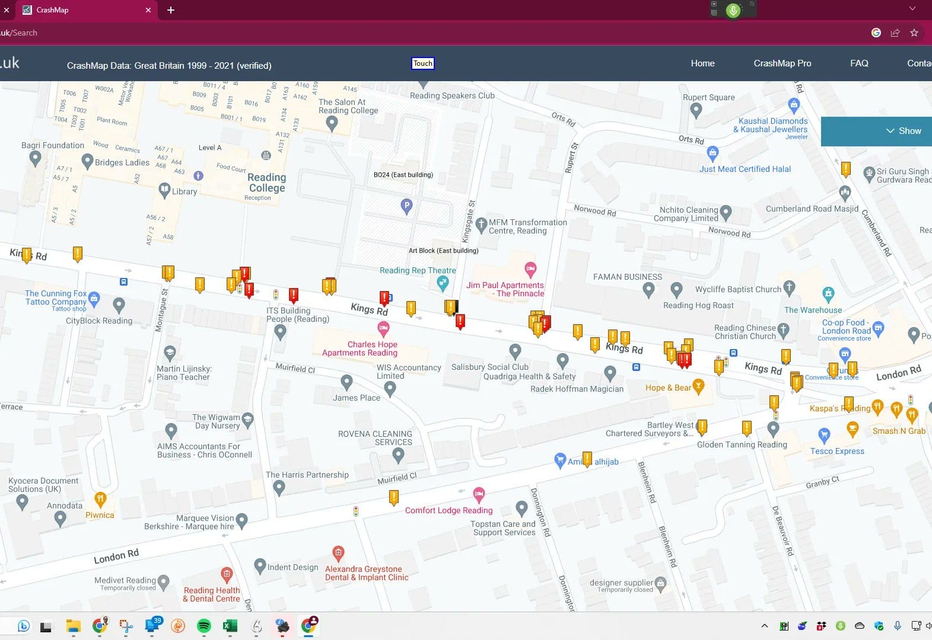Click Just Meat Certified Halal label
This screenshot has width=932, height=640.
point(745,169)
